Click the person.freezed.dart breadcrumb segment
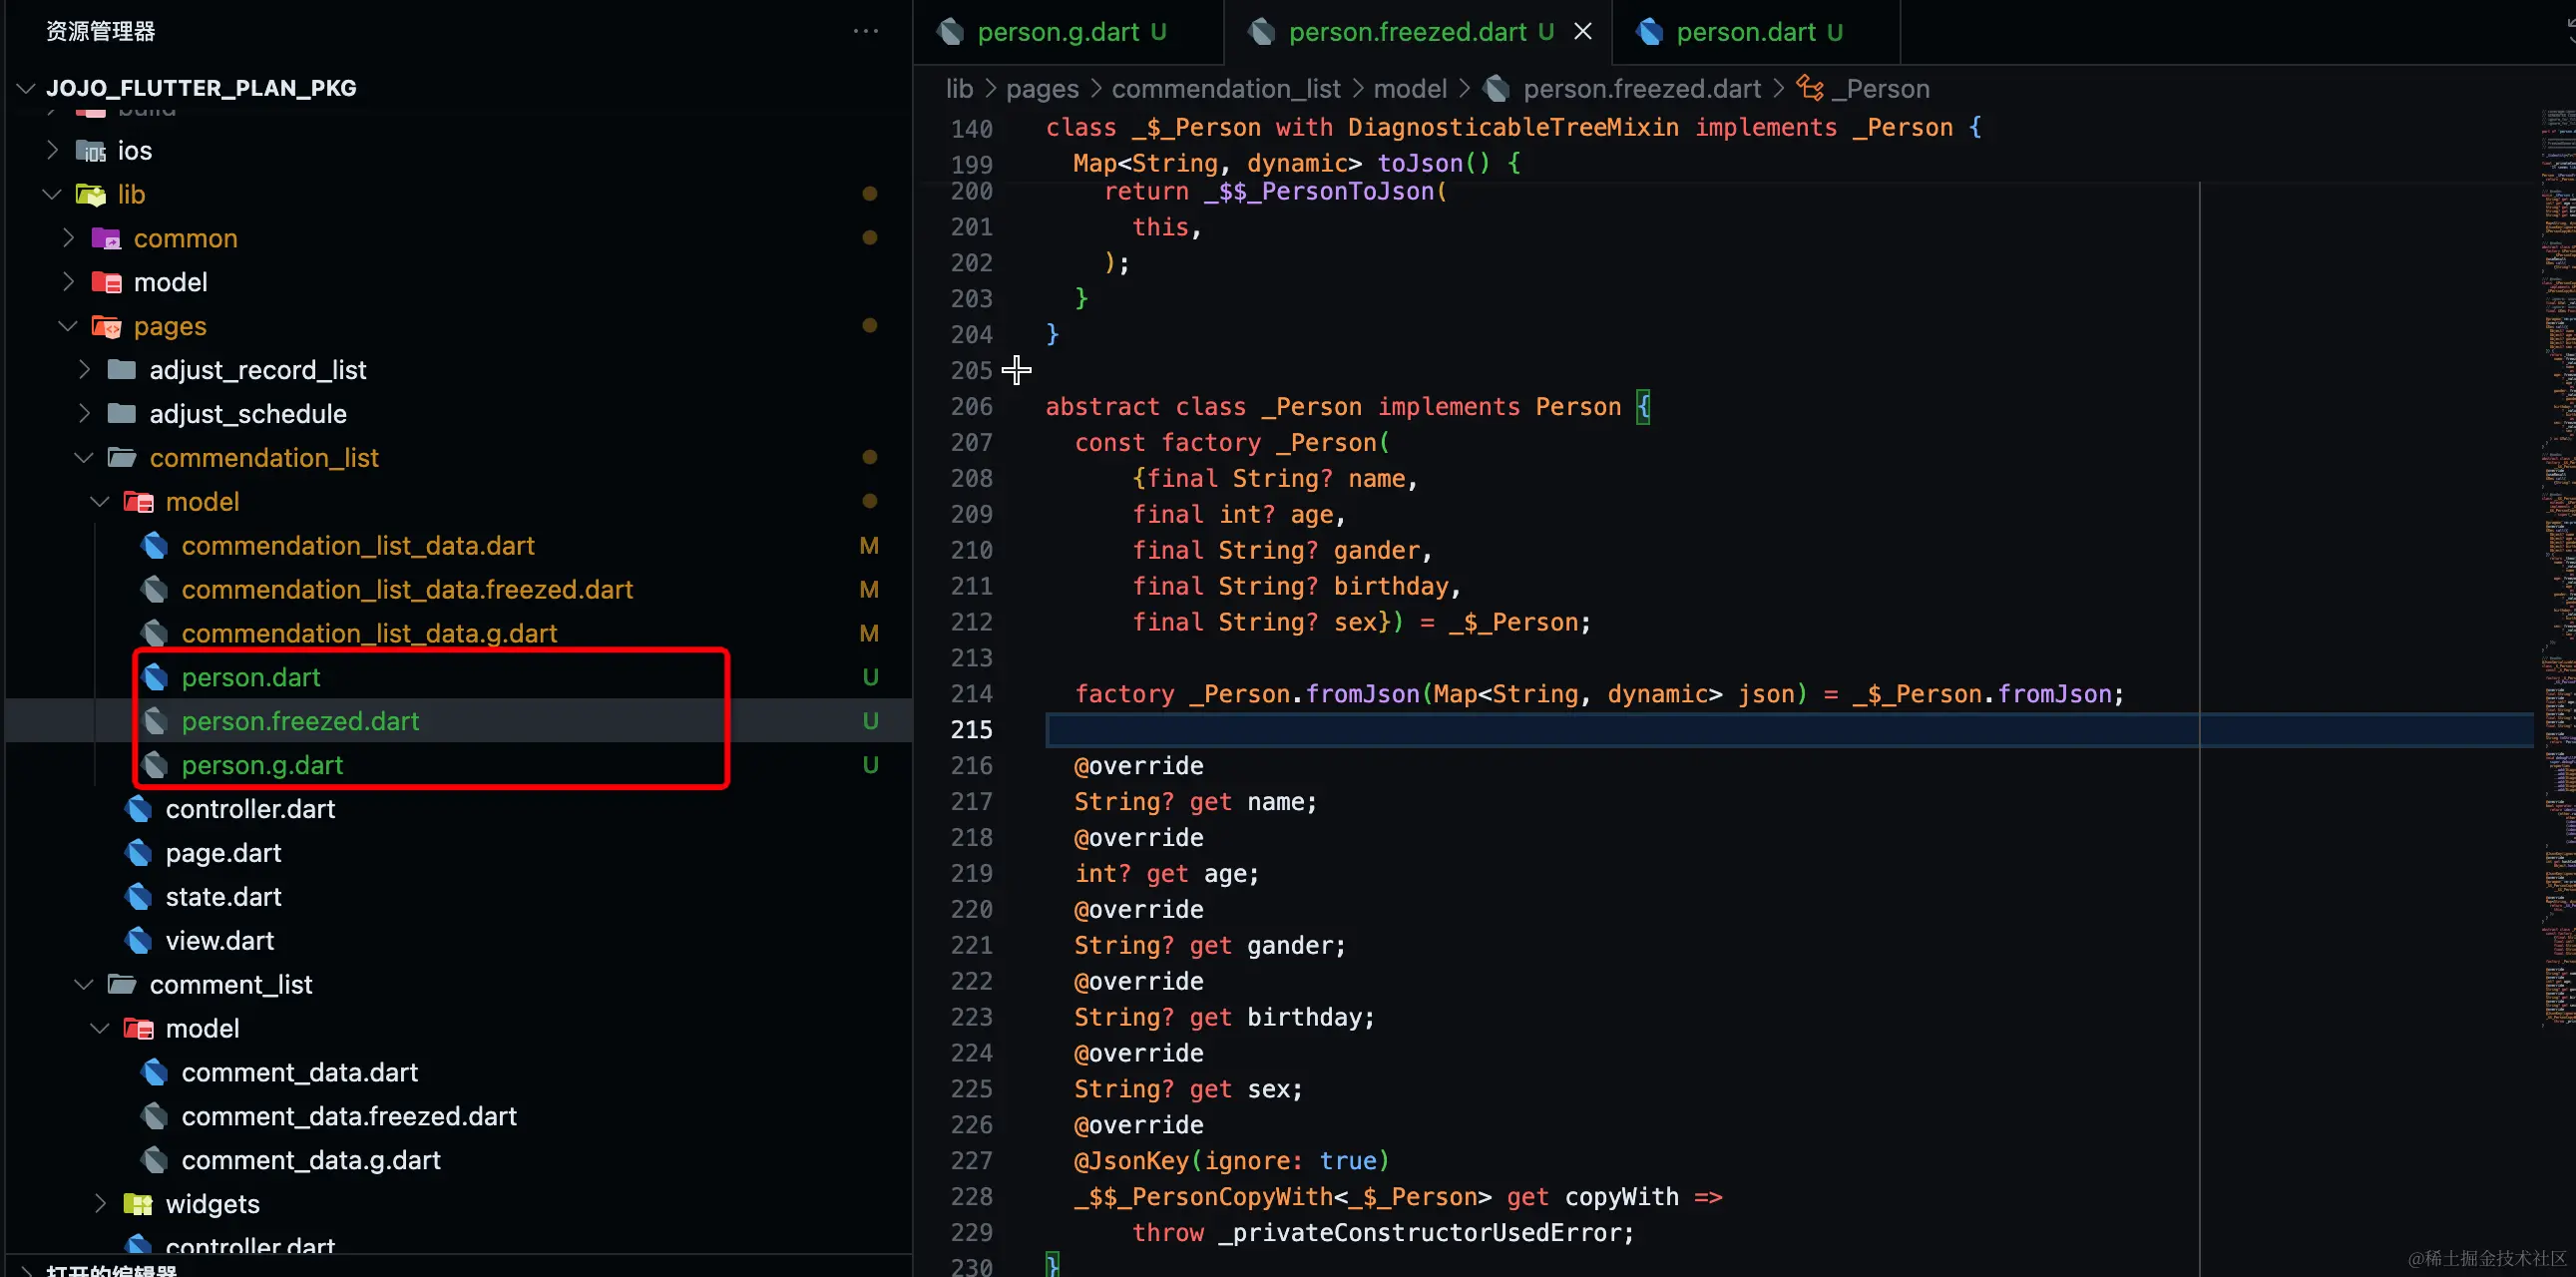2576x1277 pixels. point(1641,89)
